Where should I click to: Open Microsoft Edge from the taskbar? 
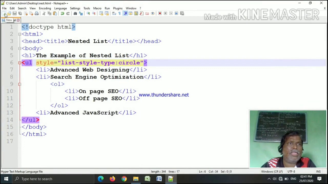click(100, 179)
